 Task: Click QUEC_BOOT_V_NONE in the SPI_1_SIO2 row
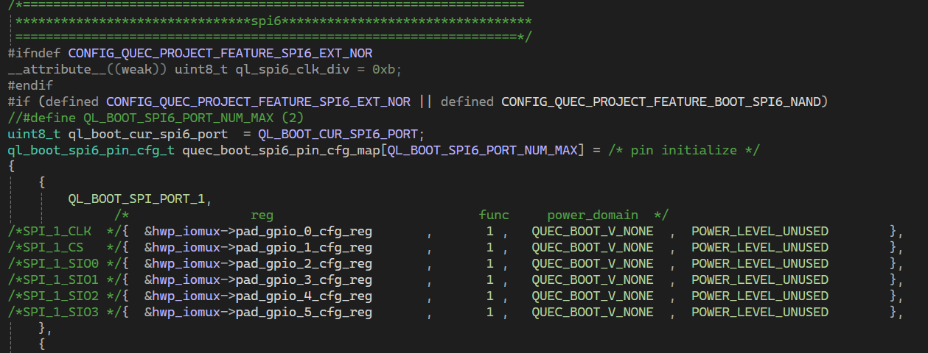point(592,296)
